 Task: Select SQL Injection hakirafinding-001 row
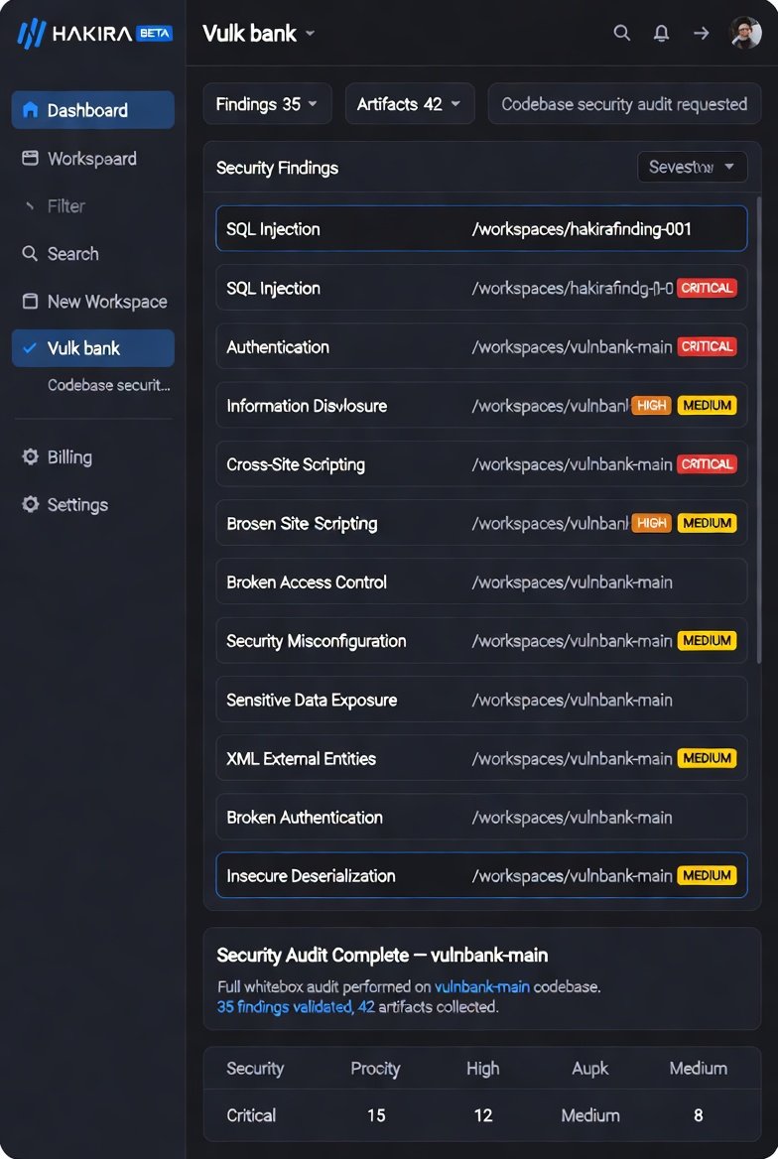[x=481, y=228]
